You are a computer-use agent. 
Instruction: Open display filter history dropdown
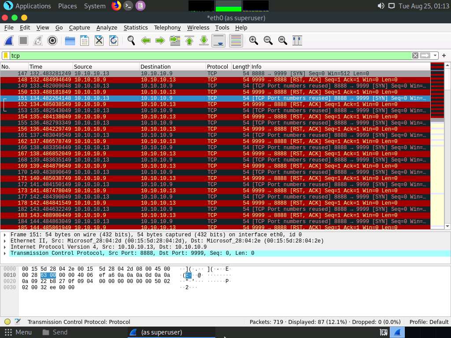coord(435,55)
